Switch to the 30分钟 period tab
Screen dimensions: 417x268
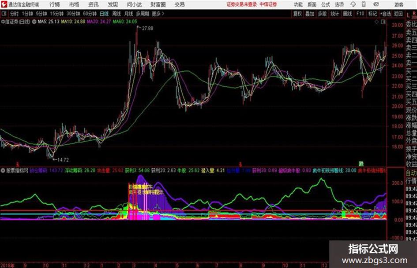pos(73,14)
